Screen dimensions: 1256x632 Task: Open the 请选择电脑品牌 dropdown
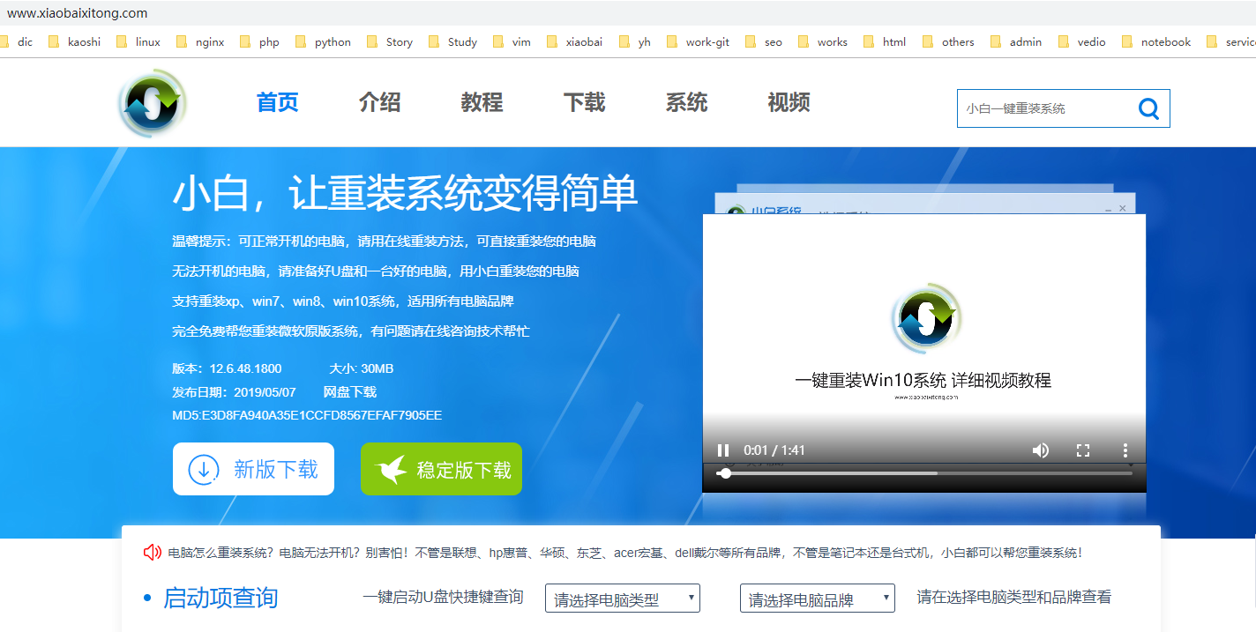[816, 598]
